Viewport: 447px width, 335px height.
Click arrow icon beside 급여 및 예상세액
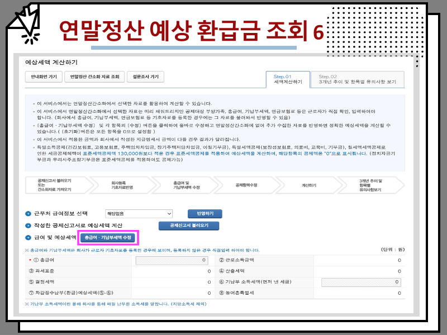pyautogui.click(x=28, y=238)
